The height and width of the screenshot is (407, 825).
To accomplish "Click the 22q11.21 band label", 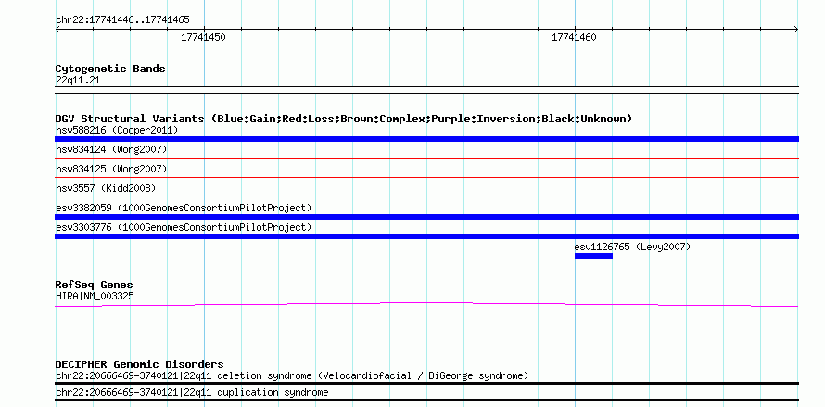I will click(78, 81).
